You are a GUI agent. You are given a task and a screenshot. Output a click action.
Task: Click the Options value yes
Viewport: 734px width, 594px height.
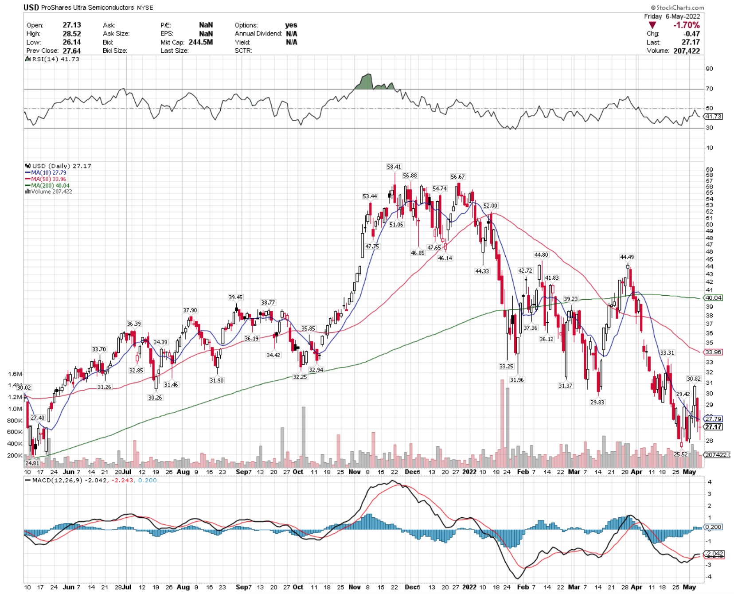pyautogui.click(x=291, y=25)
